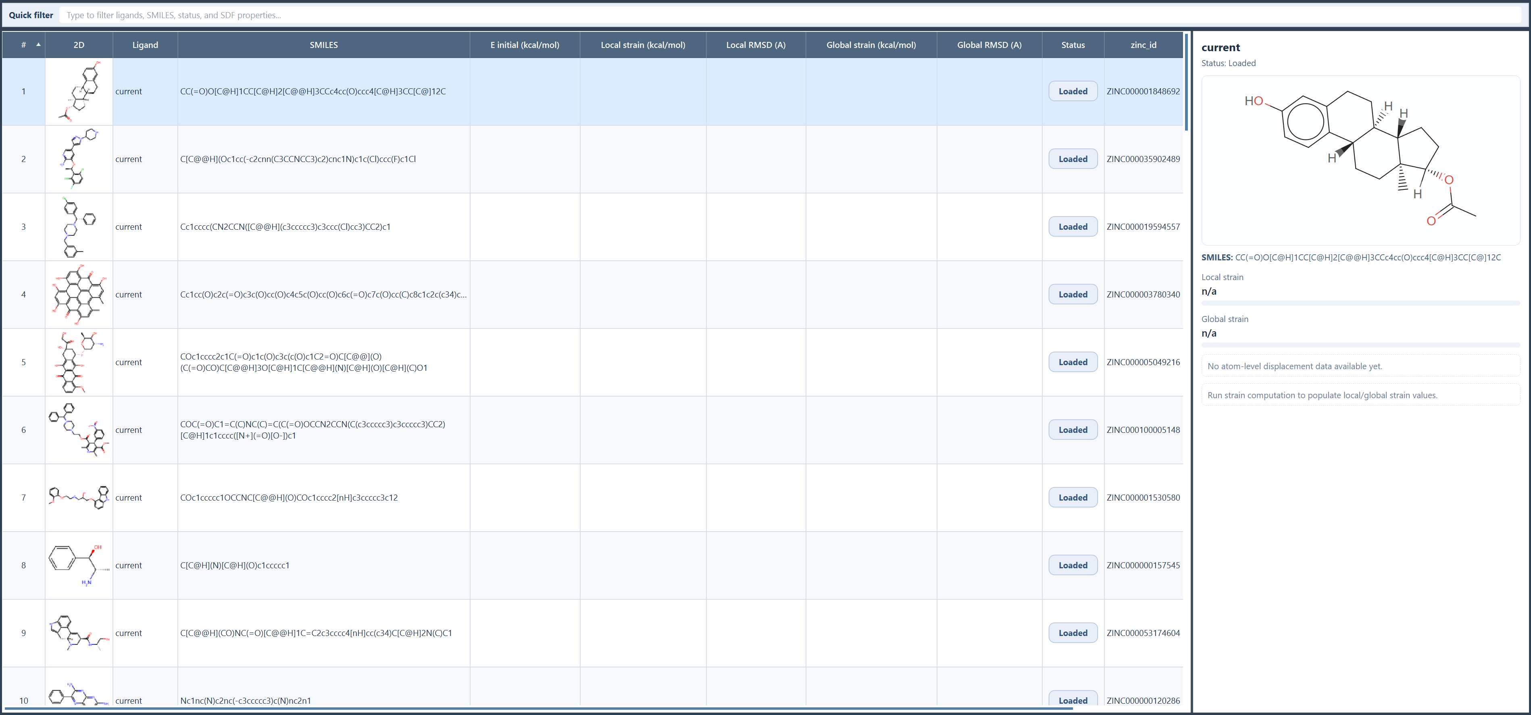This screenshot has height=715, width=1531.
Task: Sort by Local strain (kcal/mol) header
Action: (x=642, y=45)
